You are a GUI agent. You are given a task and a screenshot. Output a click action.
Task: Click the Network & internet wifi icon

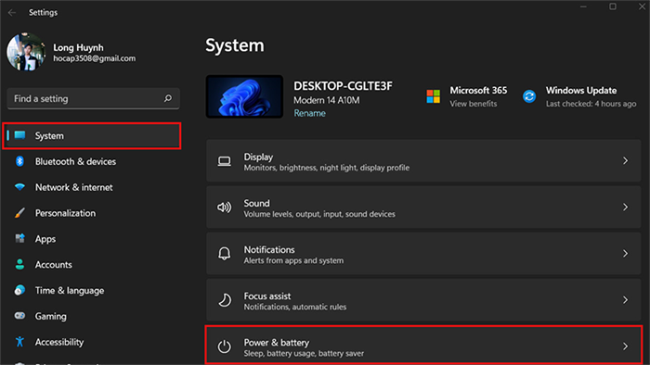click(x=19, y=187)
